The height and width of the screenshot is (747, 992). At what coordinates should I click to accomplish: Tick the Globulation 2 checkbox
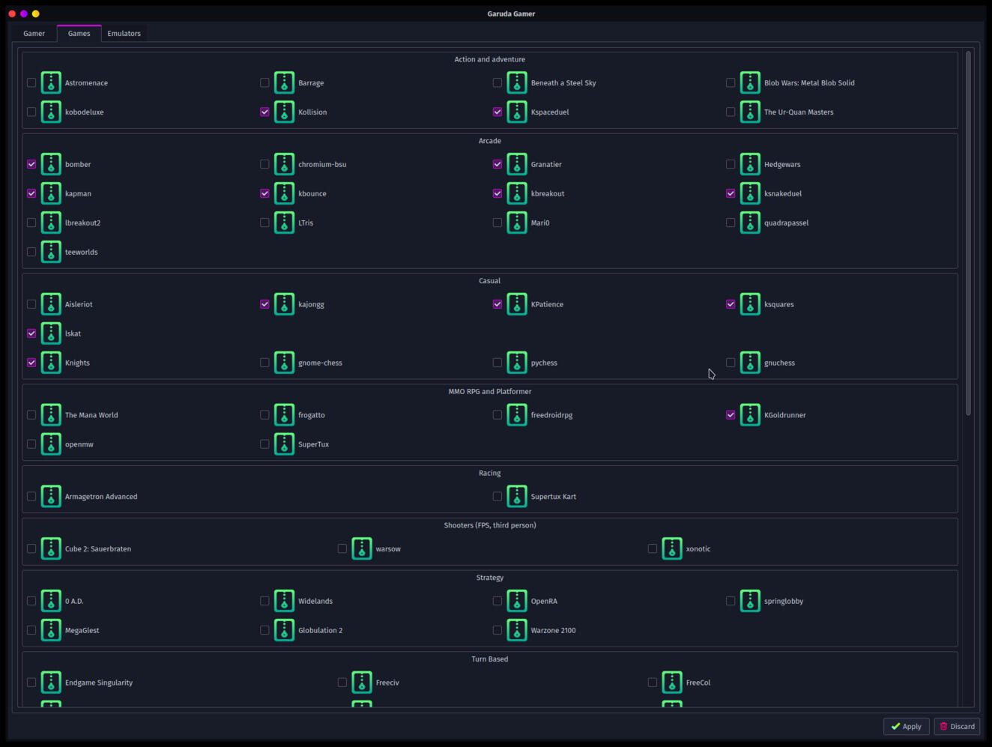click(x=264, y=630)
